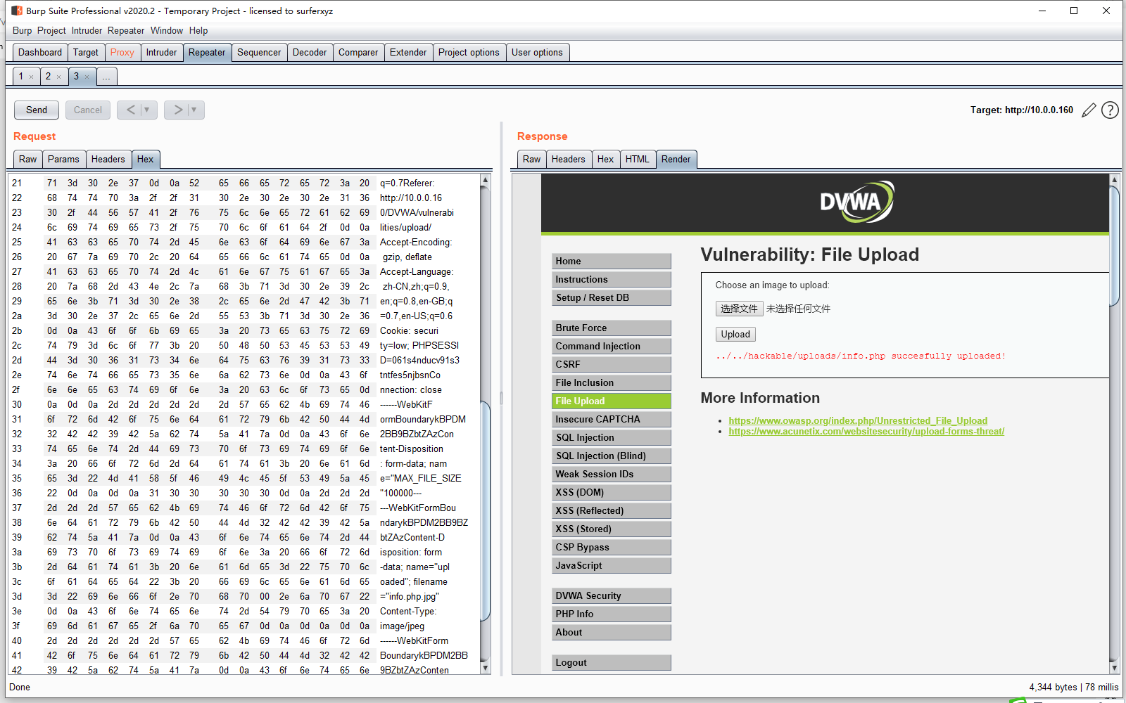Click request hex scrollbar down arrow
This screenshot has width=1126, height=703.
485,668
